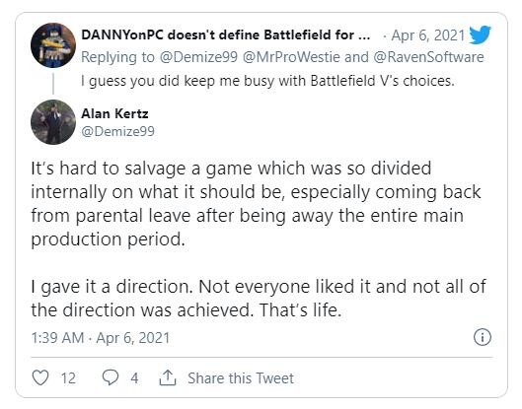The height and width of the screenshot is (409, 522).
Task: Click the 1:39 AM · Apr 6, 2021 timestamp
Action: coord(101,338)
